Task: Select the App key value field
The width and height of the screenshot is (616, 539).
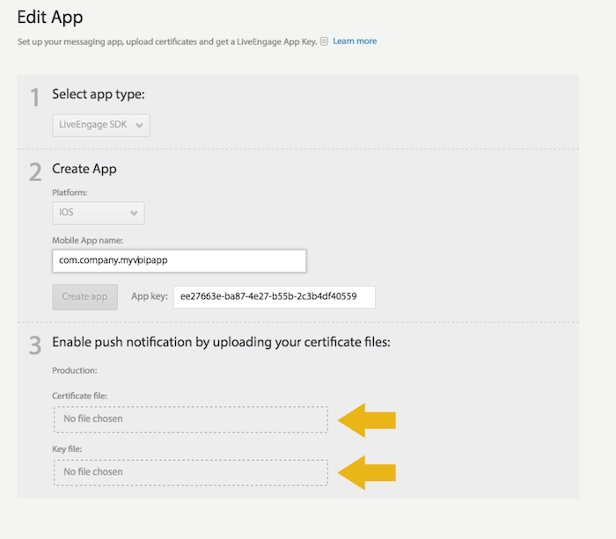Action: coord(275,297)
